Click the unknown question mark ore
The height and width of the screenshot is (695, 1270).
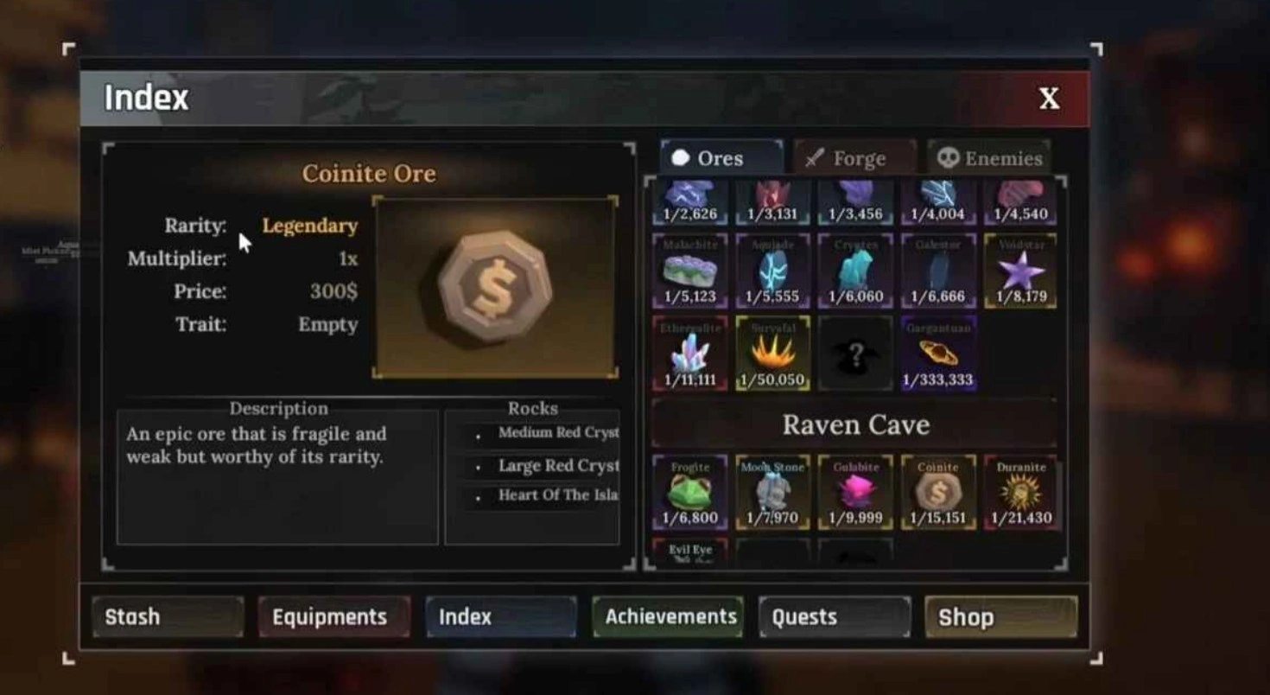coord(855,354)
